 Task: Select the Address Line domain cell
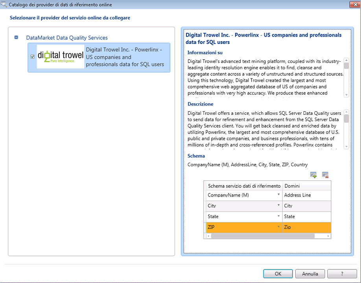(x=306, y=195)
